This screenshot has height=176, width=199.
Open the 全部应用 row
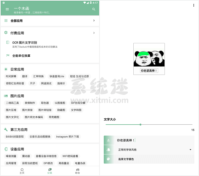click(x=50, y=21)
